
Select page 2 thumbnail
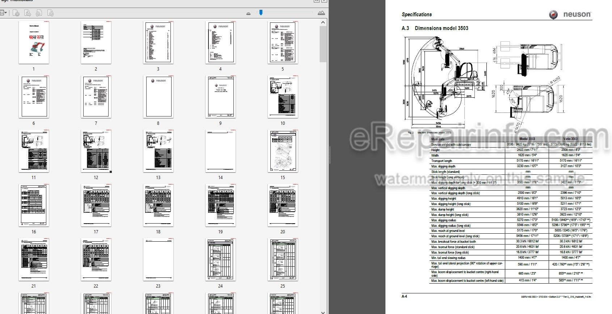click(96, 43)
